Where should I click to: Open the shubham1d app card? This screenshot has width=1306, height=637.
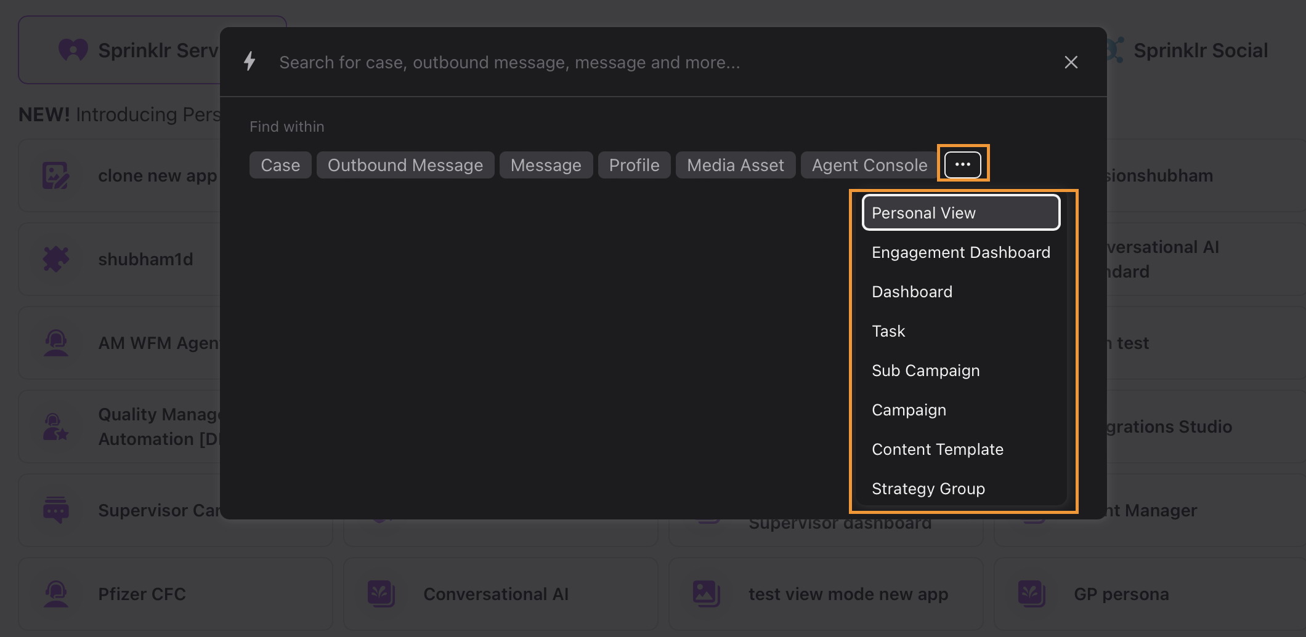tap(120, 259)
